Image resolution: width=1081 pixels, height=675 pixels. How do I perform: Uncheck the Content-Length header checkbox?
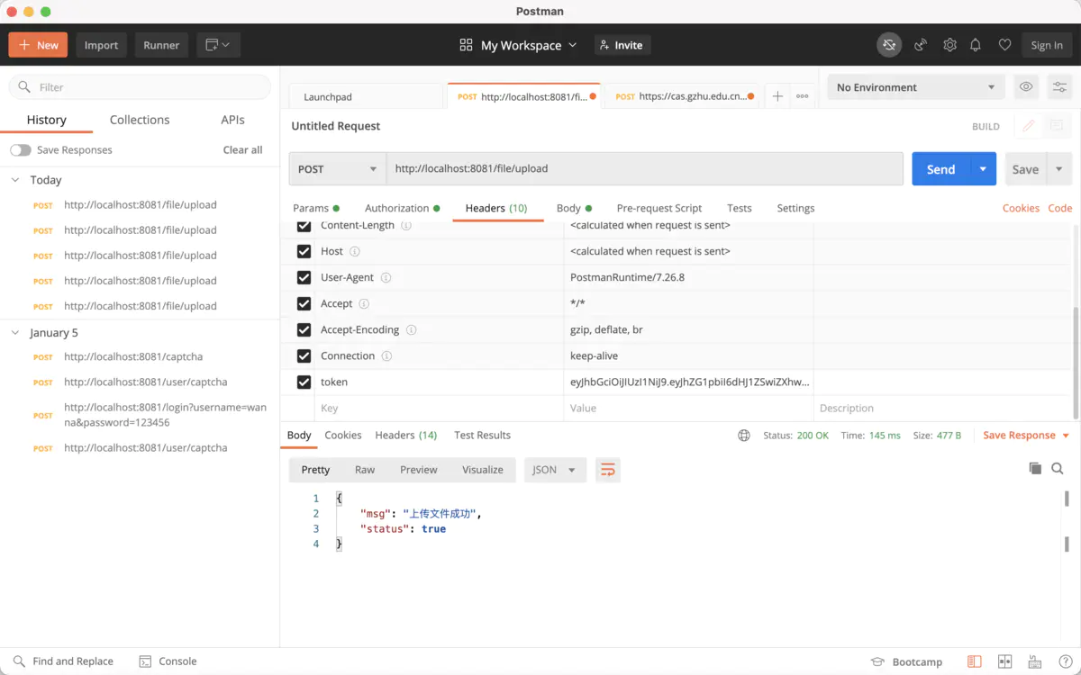304,225
